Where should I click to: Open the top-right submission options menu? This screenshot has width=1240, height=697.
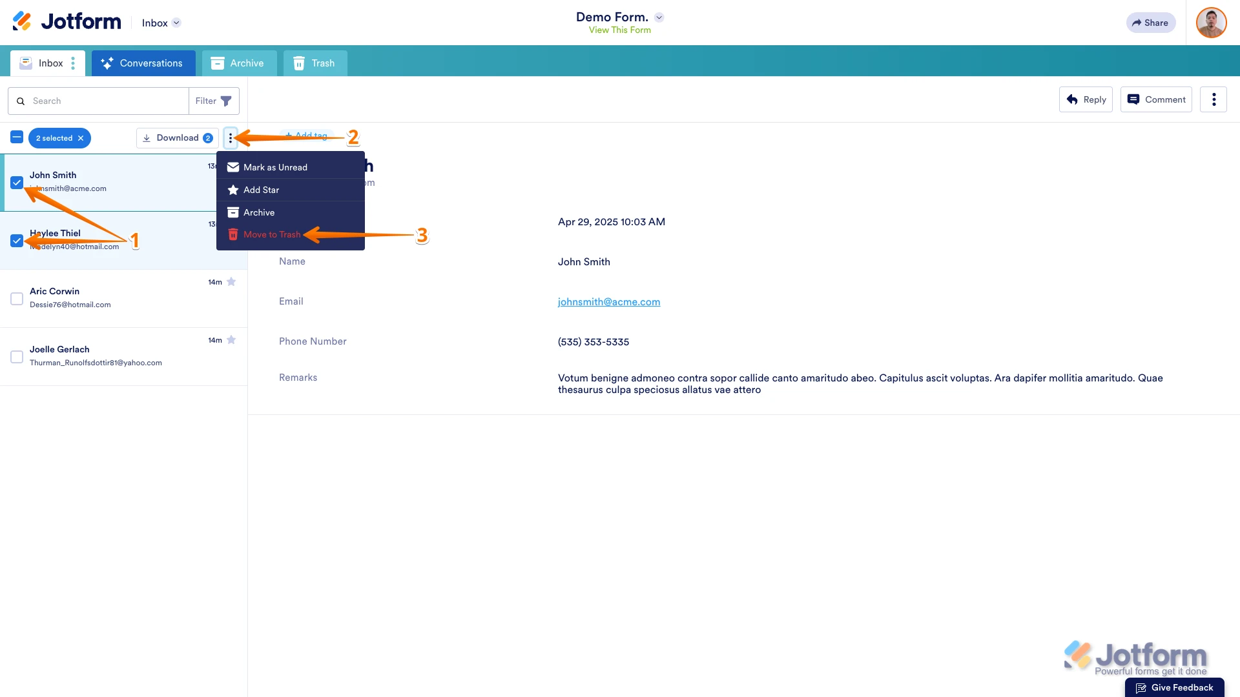(1214, 99)
